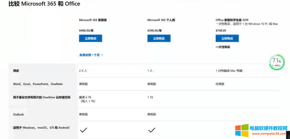Click the ¥498.00/年 price text
This screenshot has height=139, width=290.
86,31
